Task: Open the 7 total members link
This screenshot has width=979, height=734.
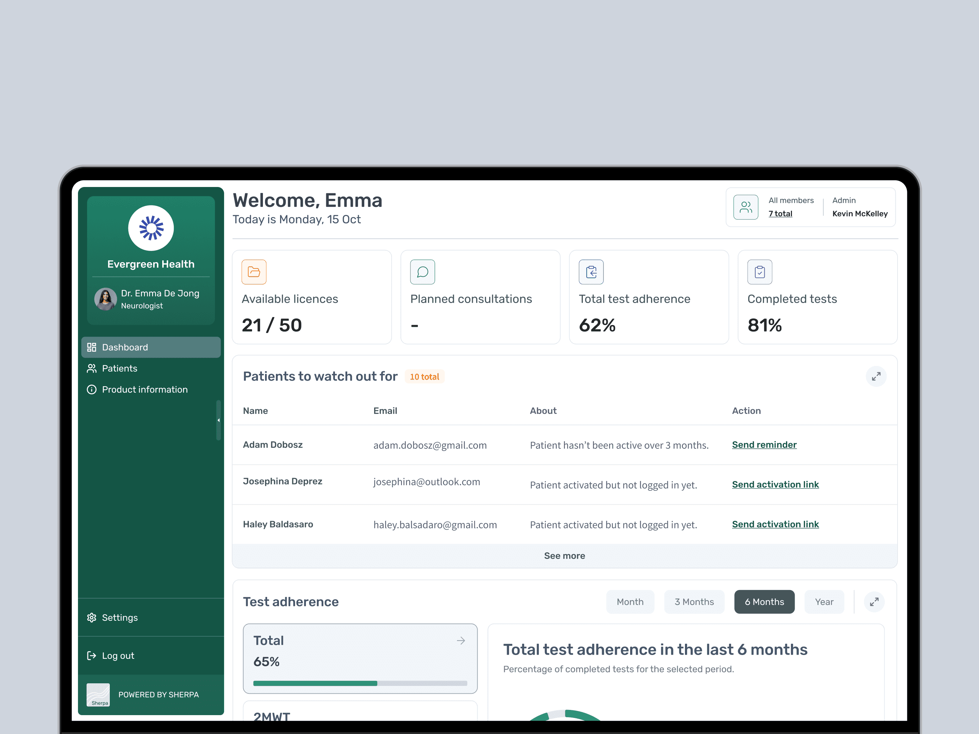Action: pyautogui.click(x=780, y=214)
